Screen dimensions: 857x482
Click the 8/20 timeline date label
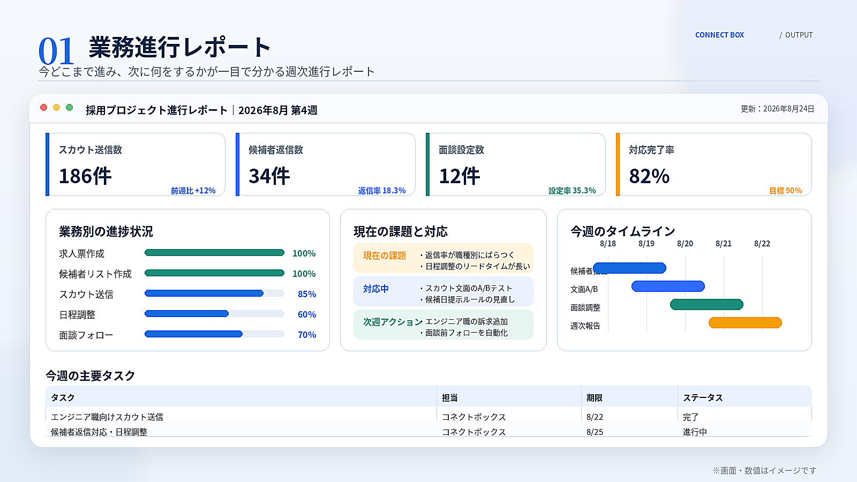click(x=685, y=244)
